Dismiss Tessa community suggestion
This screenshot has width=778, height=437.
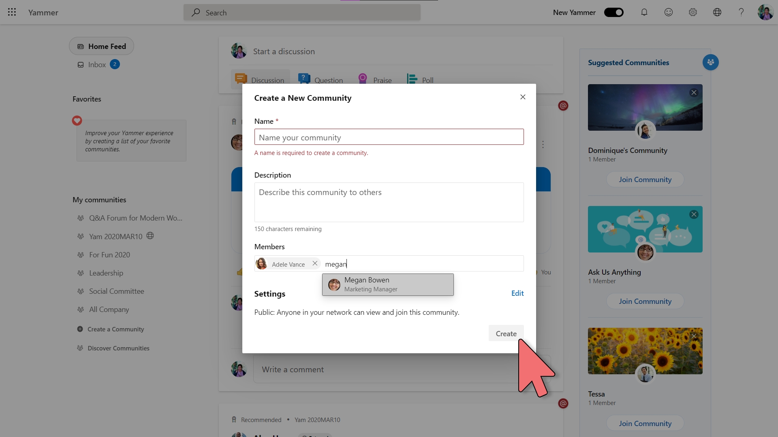[694, 336]
